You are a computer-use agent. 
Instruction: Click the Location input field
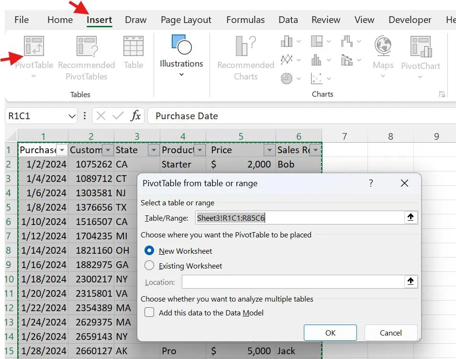(293, 281)
